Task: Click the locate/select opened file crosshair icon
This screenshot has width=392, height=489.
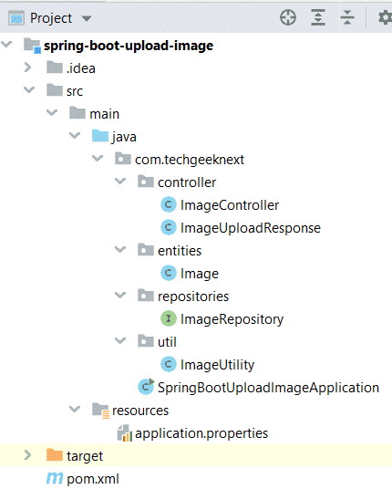Action: point(288,17)
